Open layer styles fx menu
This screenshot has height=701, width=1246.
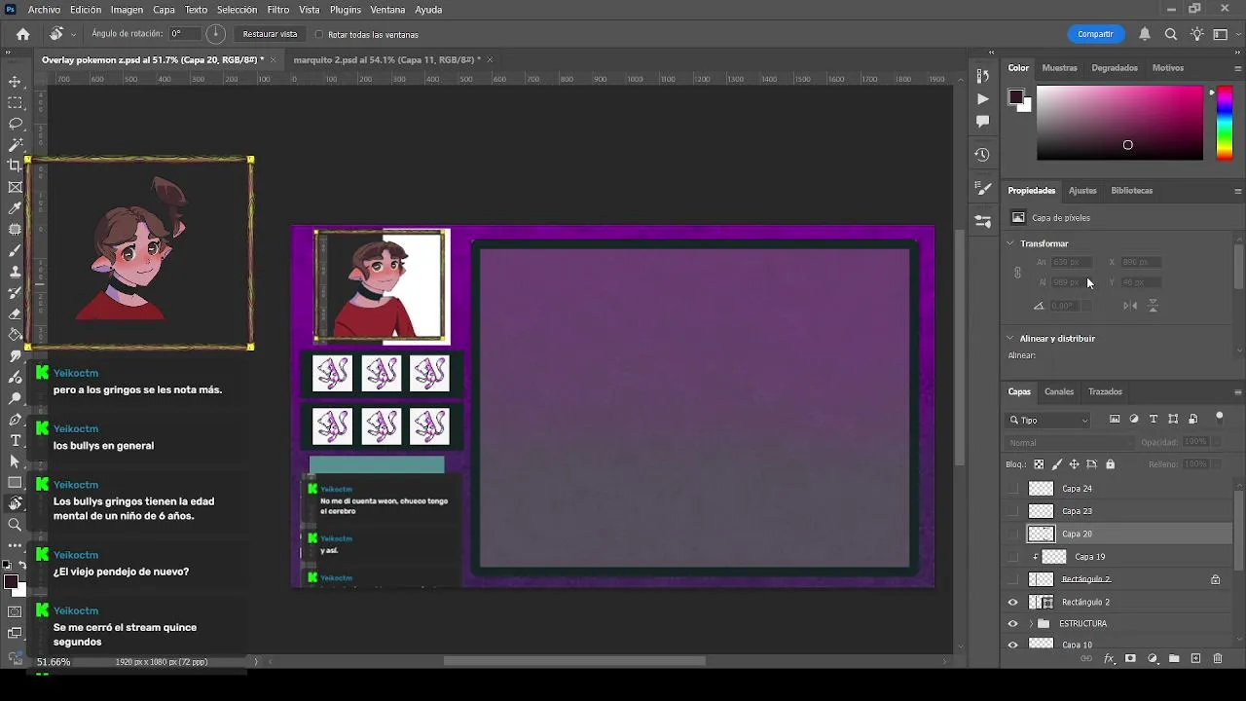tap(1109, 659)
